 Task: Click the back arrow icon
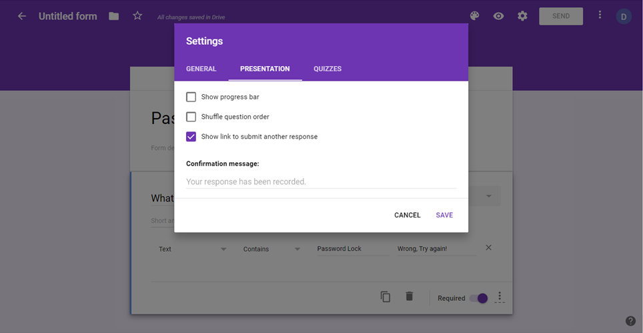point(22,16)
